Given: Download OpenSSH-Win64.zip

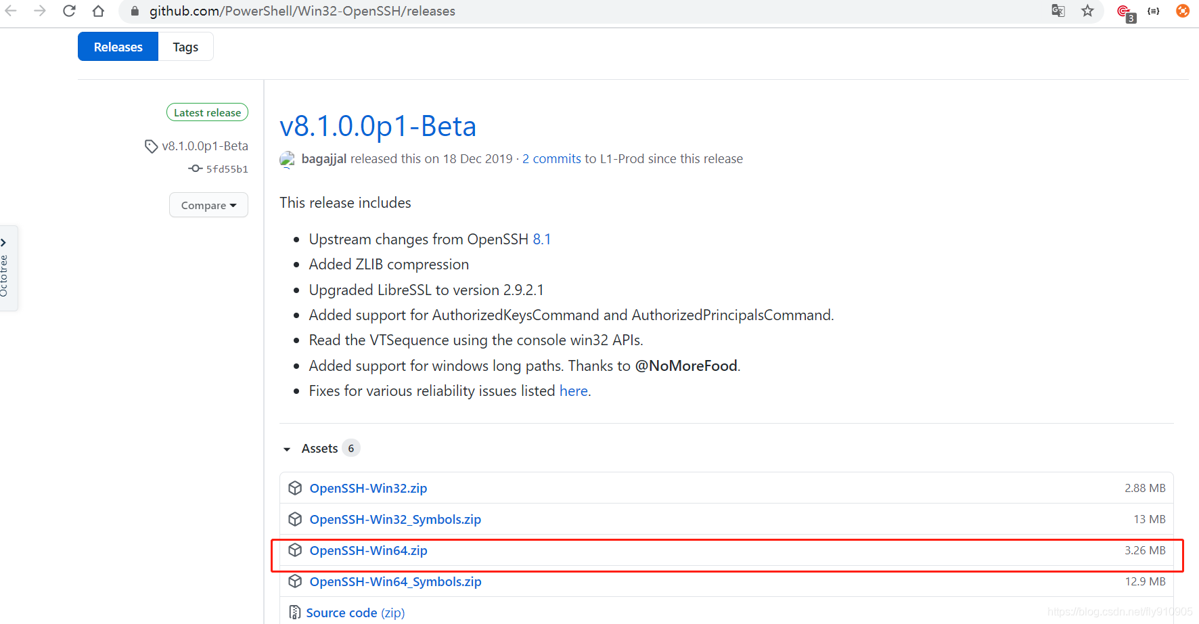Looking at the screenshot, I should click(368, 550).
